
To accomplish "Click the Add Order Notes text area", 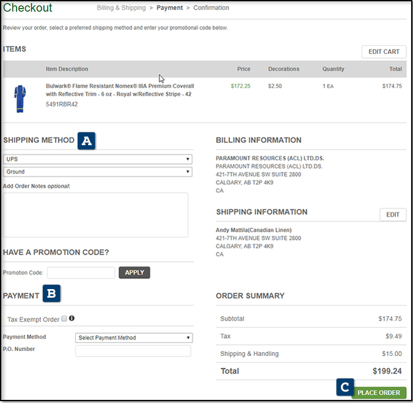I will click(95, 214).
